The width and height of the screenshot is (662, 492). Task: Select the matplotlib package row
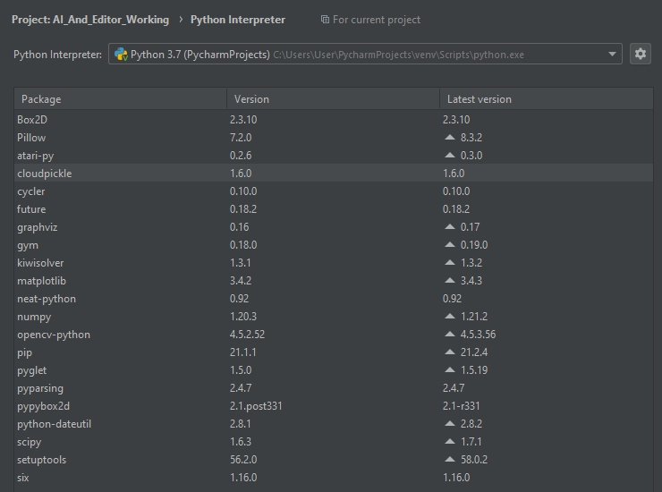pyautogui.click(x=42, y=281)
